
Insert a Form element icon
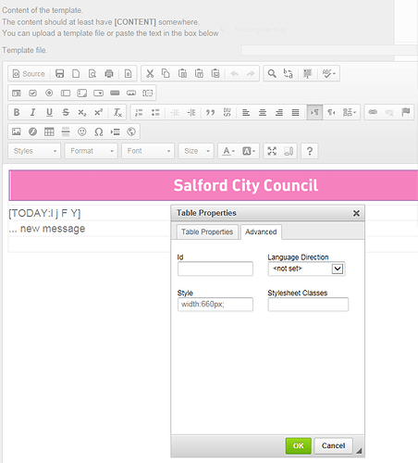17,93
